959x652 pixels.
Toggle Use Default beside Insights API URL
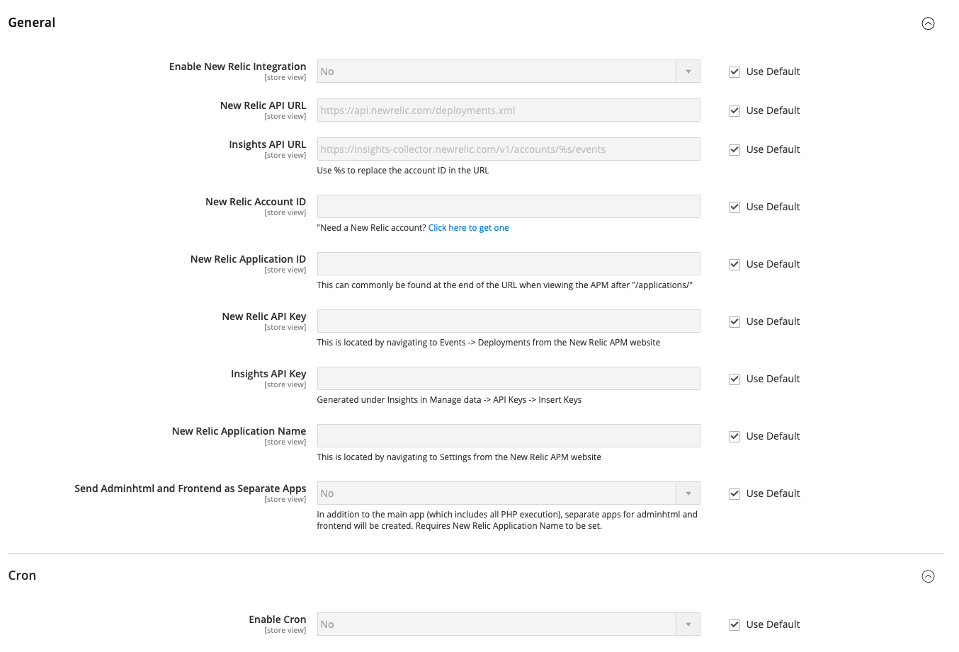point(734,149)
